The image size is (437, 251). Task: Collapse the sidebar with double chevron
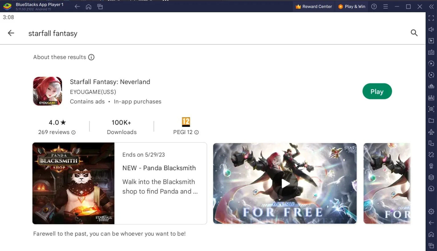point(431,7)
